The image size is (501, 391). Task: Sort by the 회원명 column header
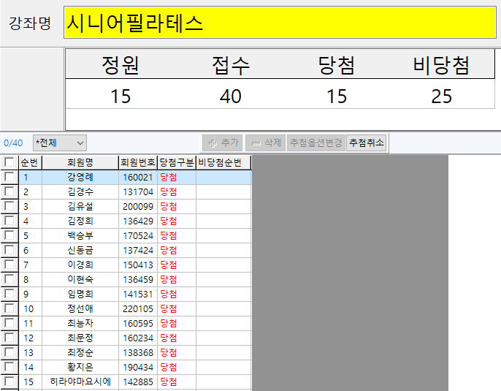click(x=80, y=162)
